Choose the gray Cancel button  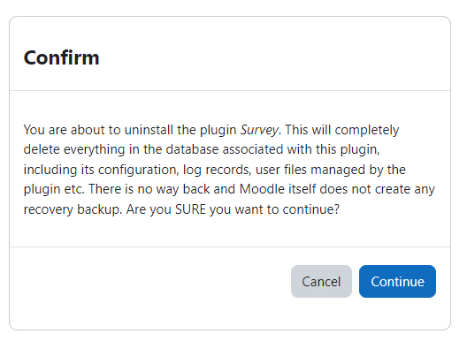click(x=321, y=281)
